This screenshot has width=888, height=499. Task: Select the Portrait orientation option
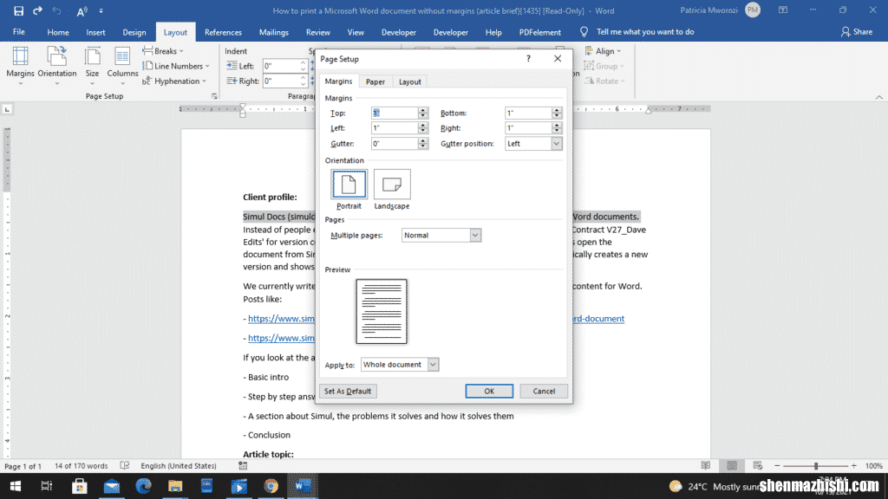pyautogui.click(x=349, y=190)
